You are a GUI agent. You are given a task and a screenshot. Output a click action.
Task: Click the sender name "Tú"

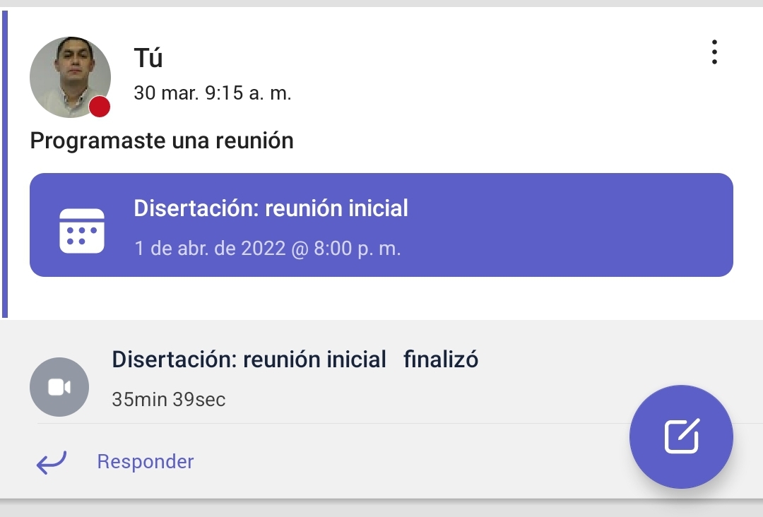(148, 59)
